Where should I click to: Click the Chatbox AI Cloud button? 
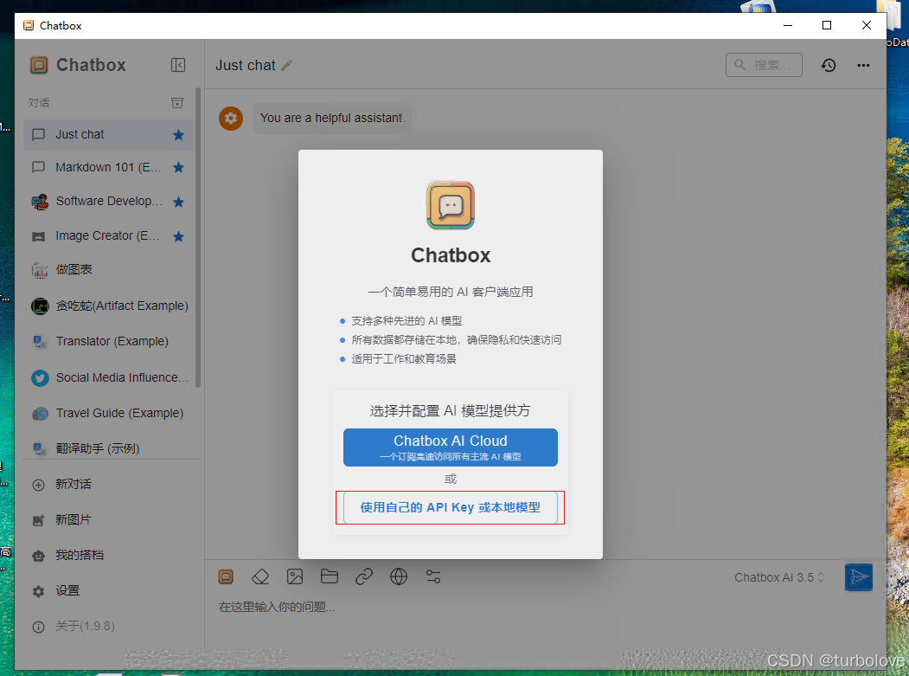coord(451,447)
